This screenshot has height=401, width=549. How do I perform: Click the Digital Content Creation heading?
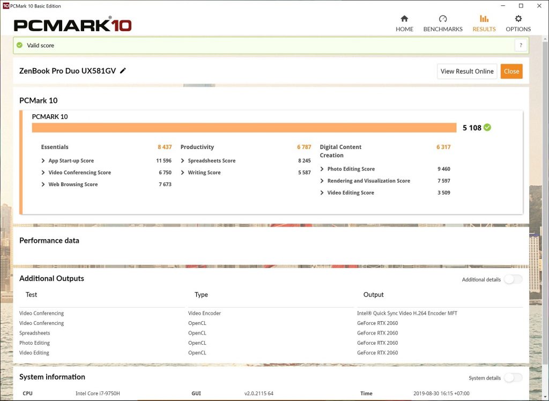click(x=340, y=151)
